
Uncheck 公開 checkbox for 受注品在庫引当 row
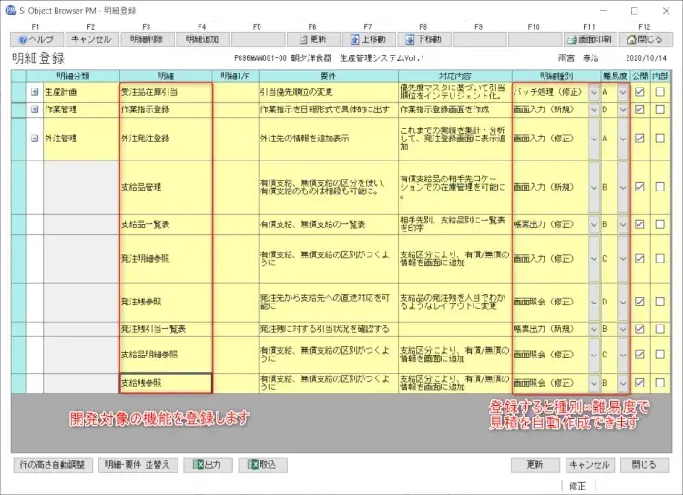pyautogui.click(x=639, y=92)
